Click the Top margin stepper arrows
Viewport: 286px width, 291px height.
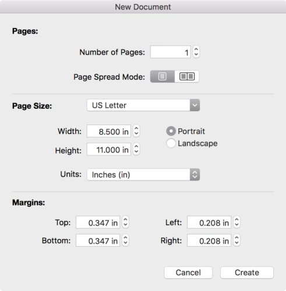(x=125, y=222)
